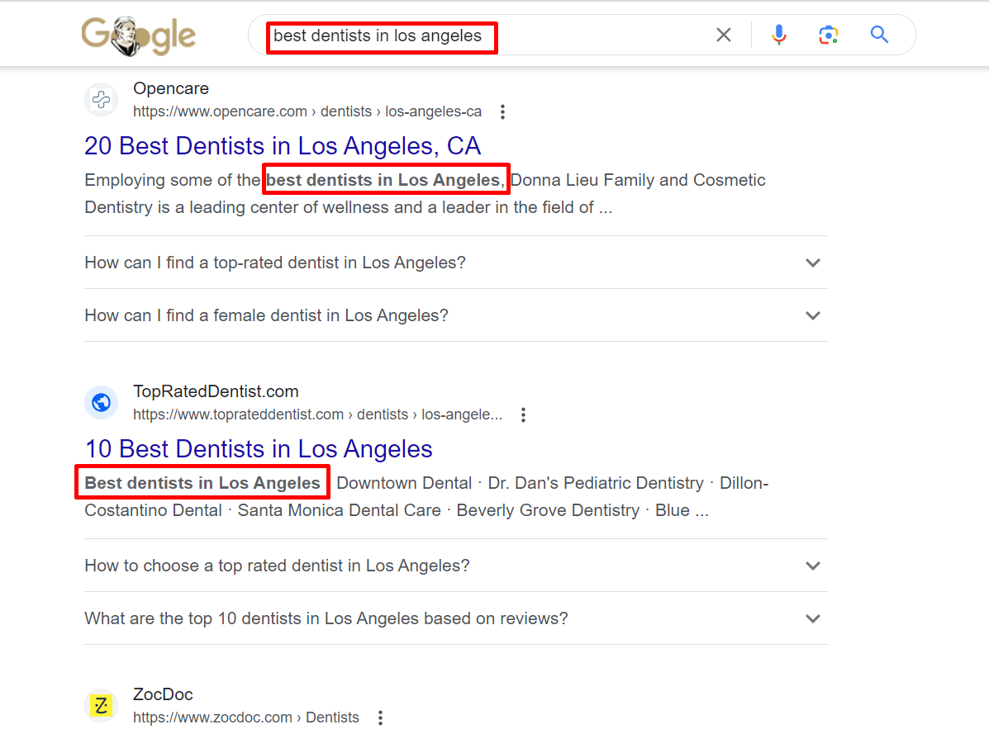Click the TopRatedDentist.com site name
The width and height of the screenshot is (989, 734).
coord(216,392)
